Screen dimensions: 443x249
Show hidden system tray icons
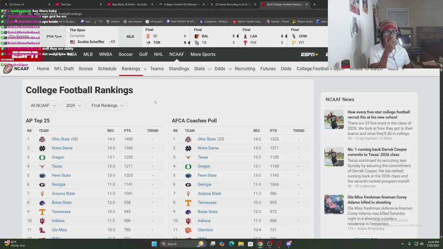point(402,244)
